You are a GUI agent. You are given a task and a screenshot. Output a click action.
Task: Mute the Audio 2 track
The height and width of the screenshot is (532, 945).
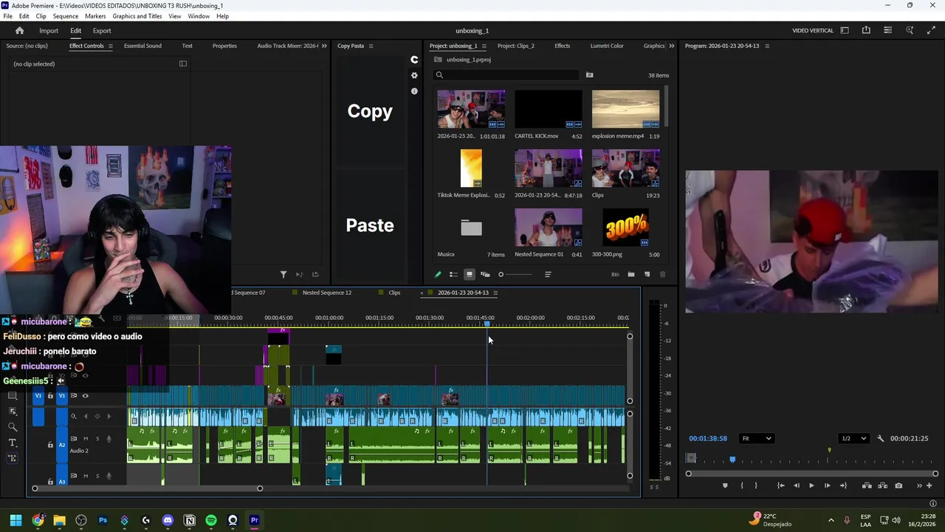pyautogui.click(x=85, y=439)
